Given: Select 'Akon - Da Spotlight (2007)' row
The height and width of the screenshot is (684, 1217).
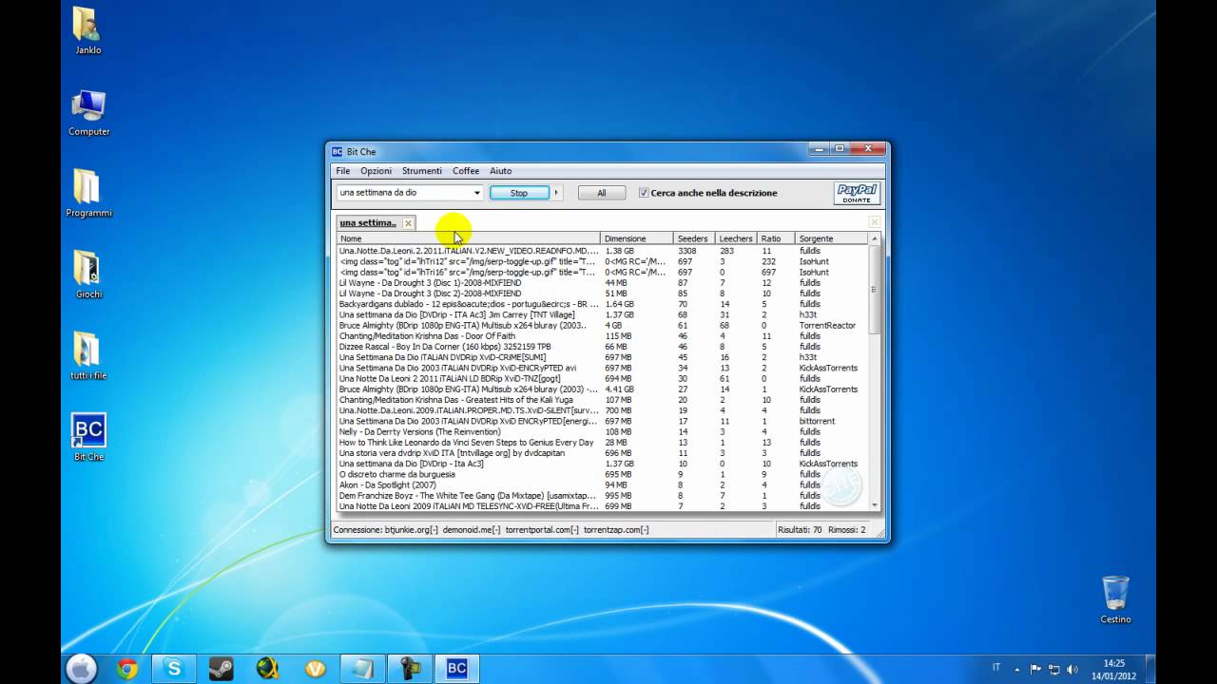Looking at the screenshot, I should pyautogui.click(x=604, y=484).
